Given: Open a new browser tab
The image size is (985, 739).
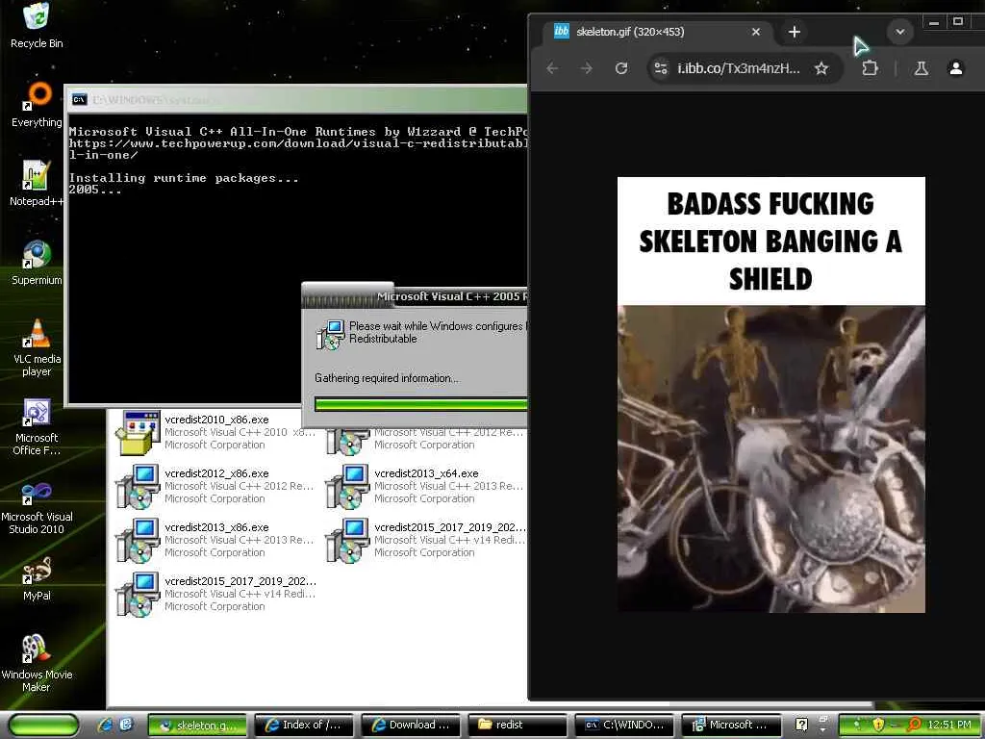Looking at the screenshot, I should pyautogui.click(x=794, y=32).
